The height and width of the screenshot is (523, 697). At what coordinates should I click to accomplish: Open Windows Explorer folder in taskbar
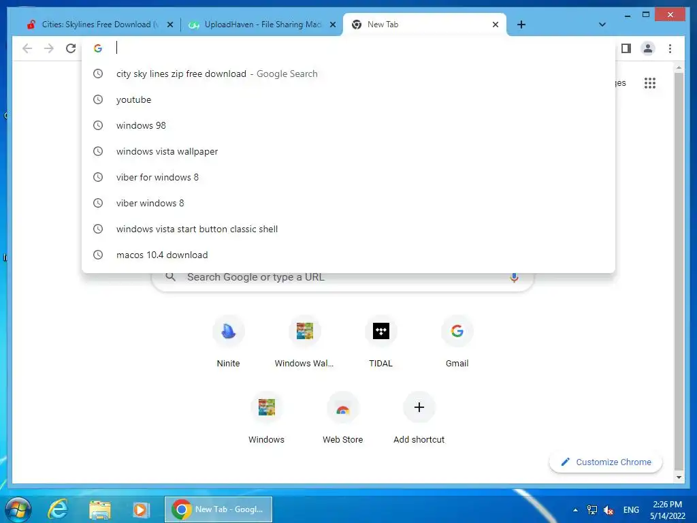point(100,509)
